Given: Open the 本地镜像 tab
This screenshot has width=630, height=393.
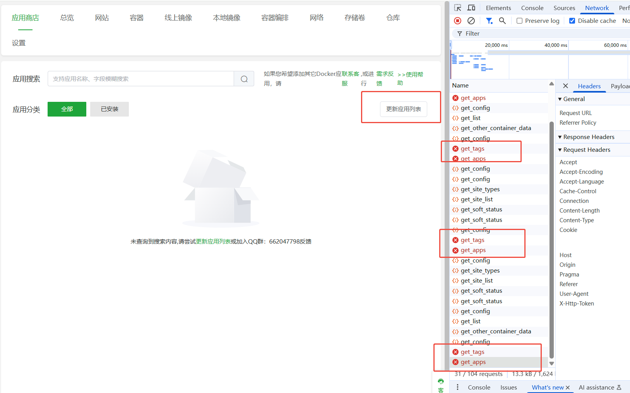Looking at the screenshot, I should click(227, 18).
